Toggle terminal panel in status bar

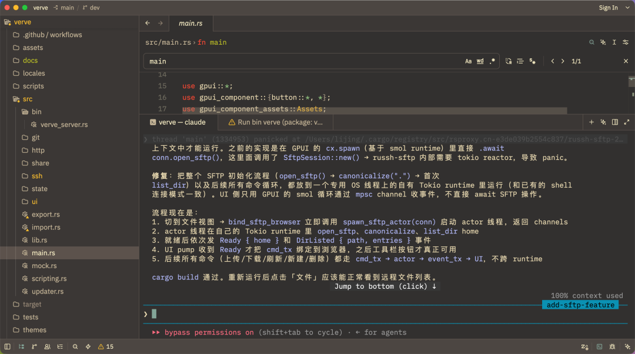pyautogui.click(x=599, y=347)
